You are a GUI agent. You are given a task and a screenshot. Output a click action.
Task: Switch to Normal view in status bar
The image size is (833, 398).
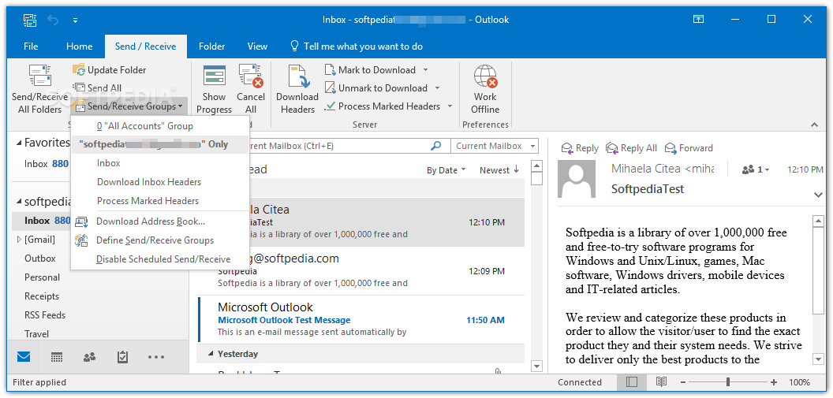click(x=632, y=382)
